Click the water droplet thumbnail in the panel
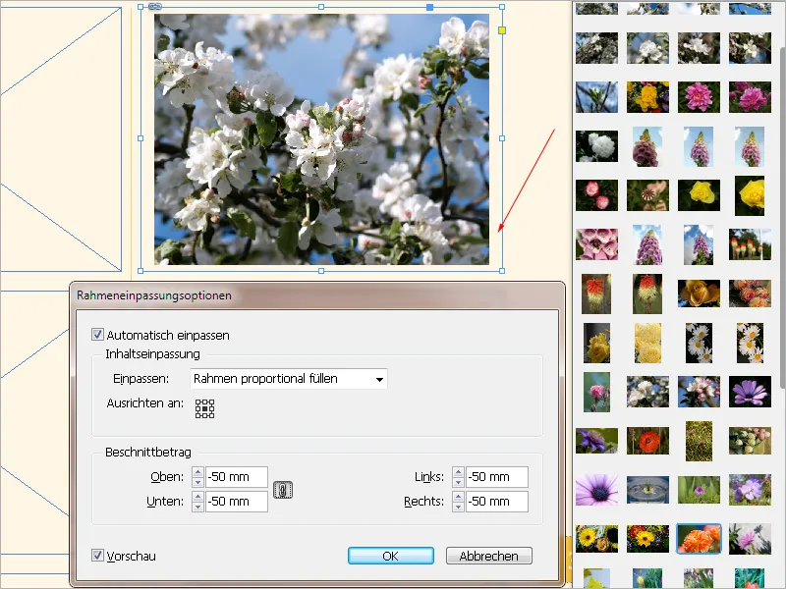 [648, 489]
